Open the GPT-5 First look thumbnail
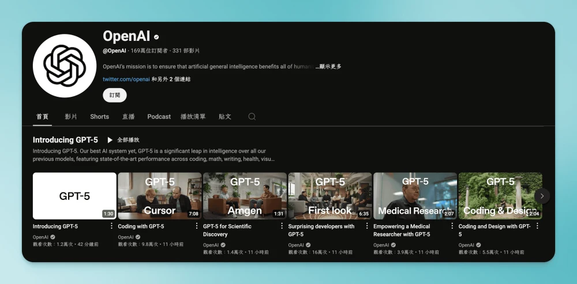The height and width of the screenshot is (284, 577). pos(330,196)
